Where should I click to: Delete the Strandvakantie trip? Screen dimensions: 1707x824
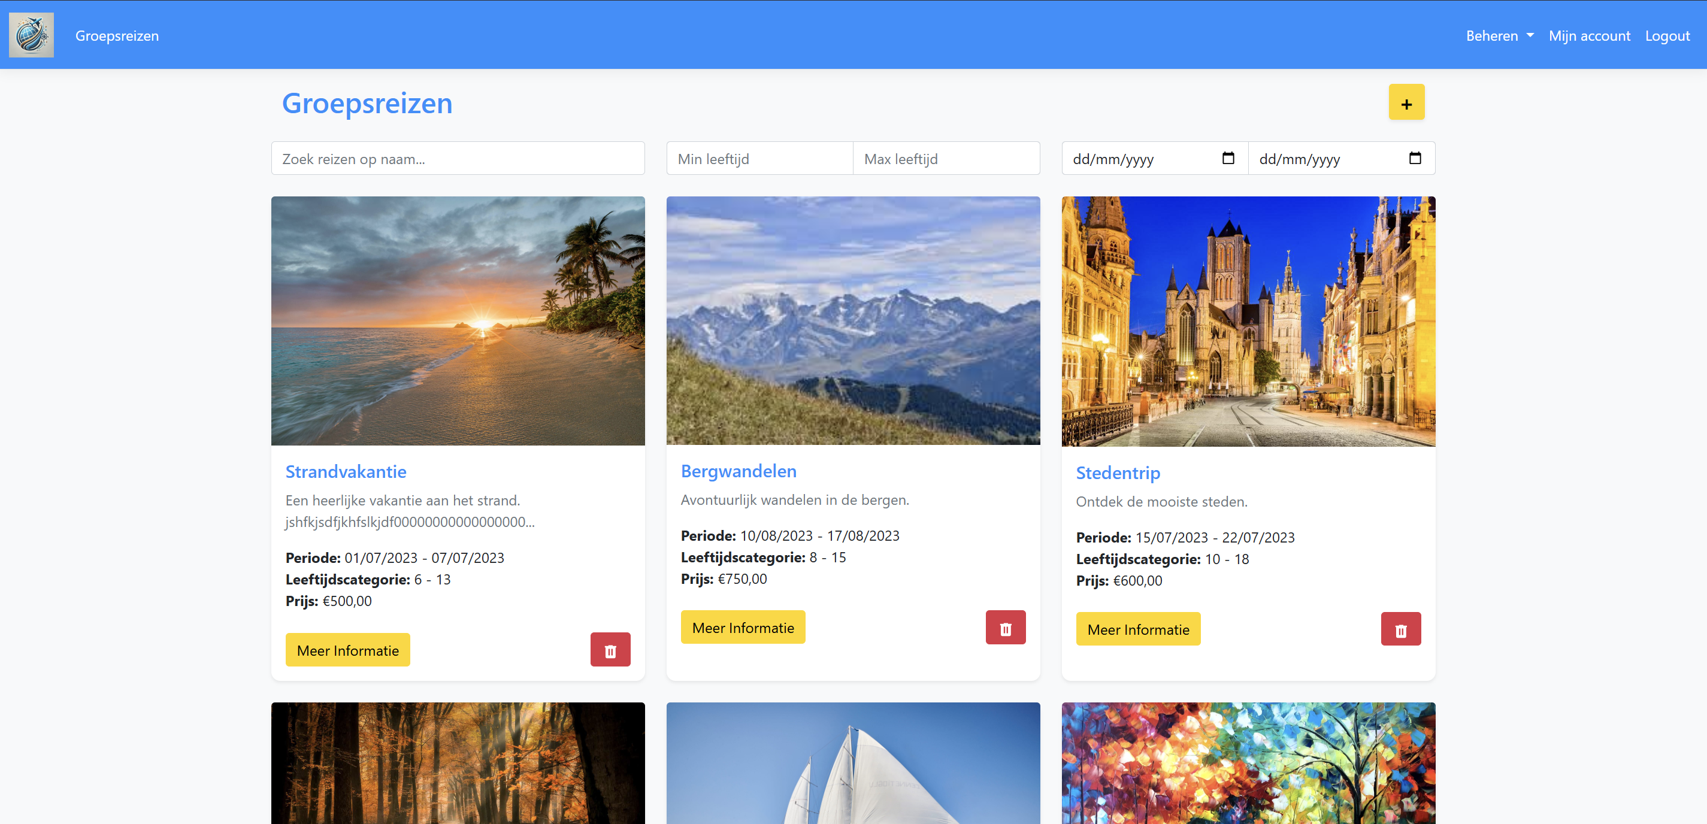610,650
